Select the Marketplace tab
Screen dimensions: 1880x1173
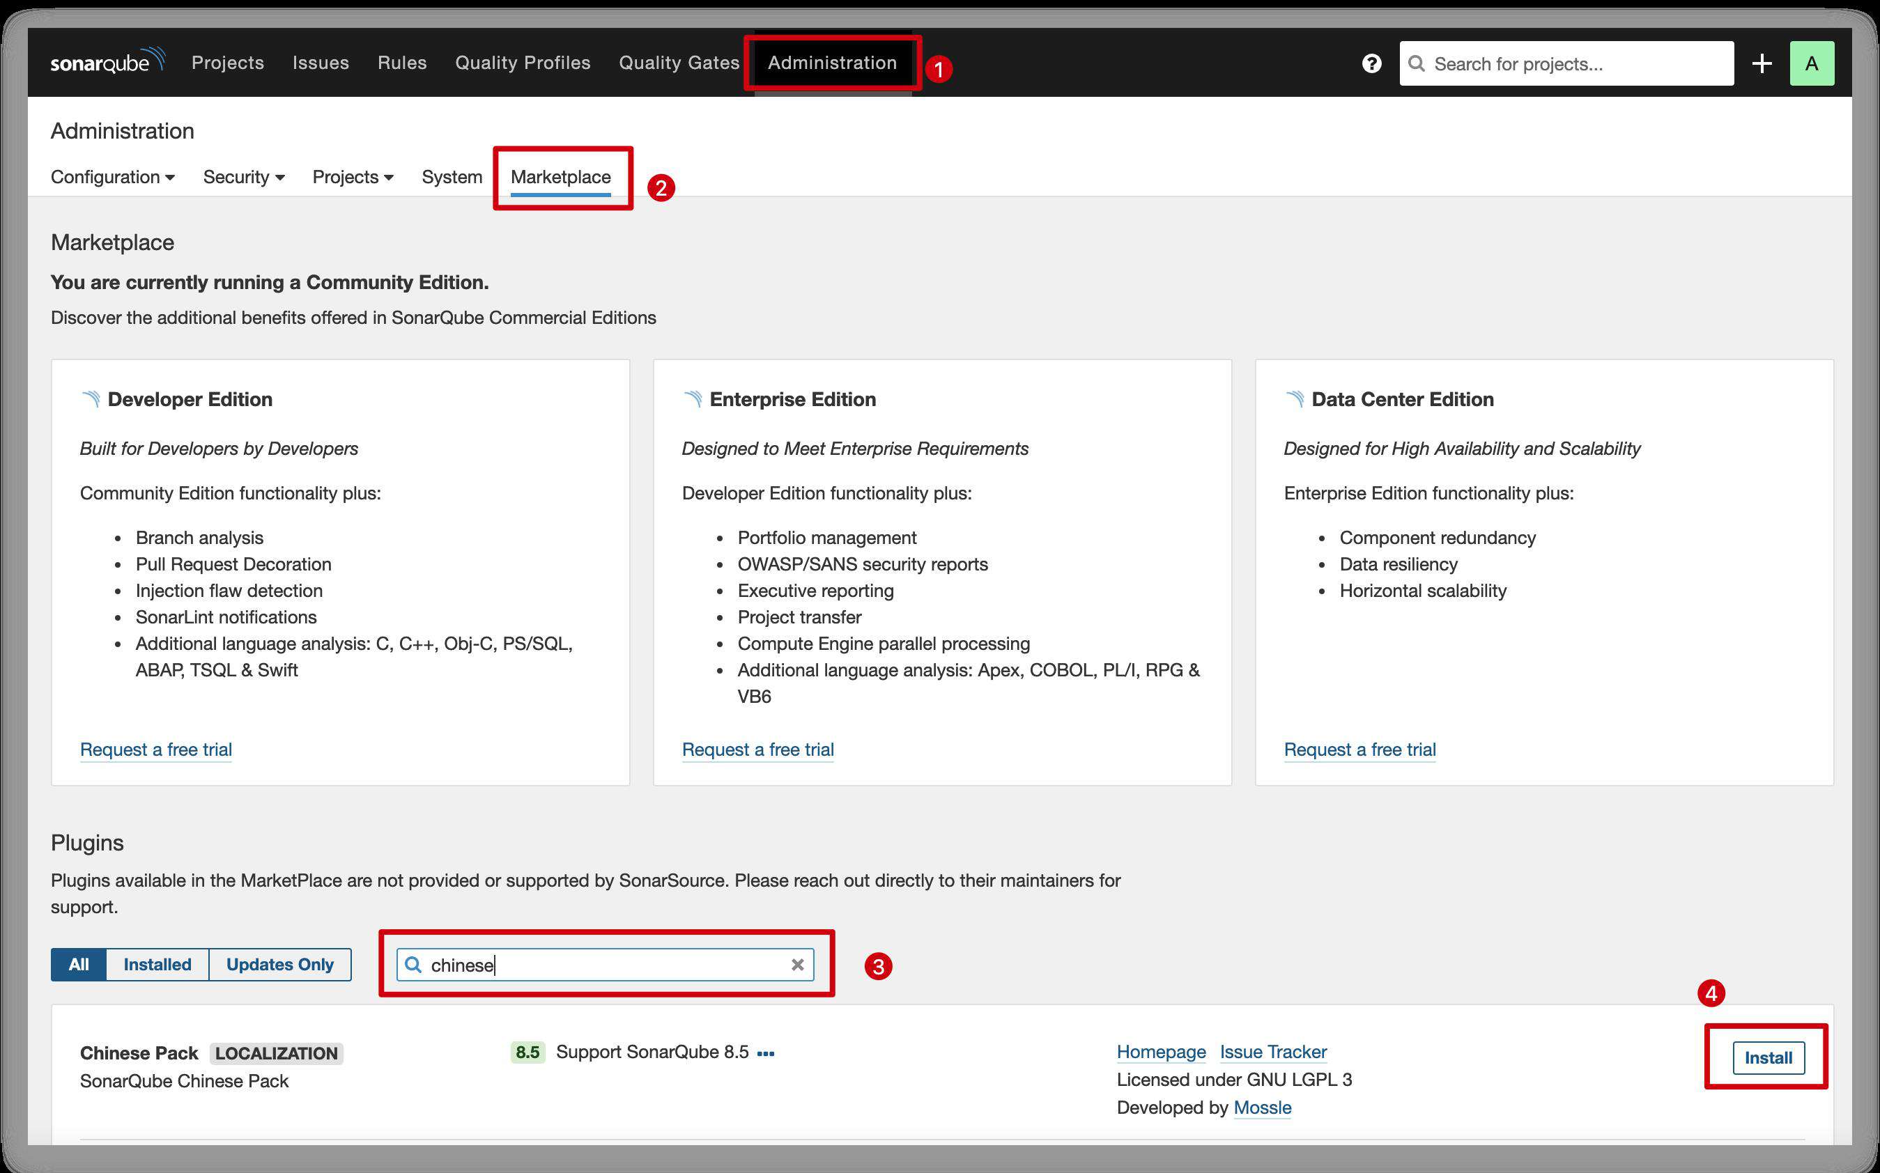[560, 177]
